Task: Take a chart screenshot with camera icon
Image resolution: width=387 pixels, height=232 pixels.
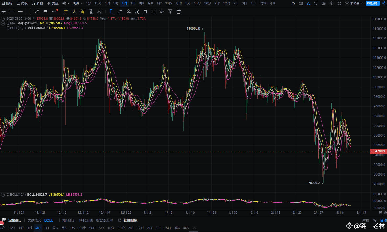Action: (x=301, y=3)
